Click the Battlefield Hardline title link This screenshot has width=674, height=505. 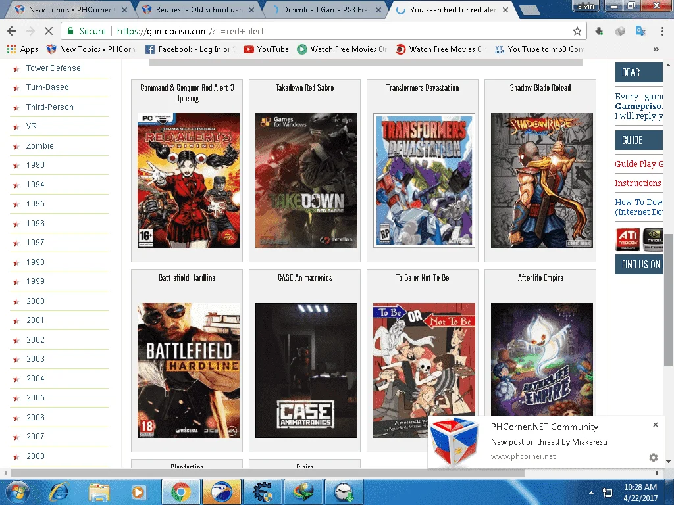[187, 278]
